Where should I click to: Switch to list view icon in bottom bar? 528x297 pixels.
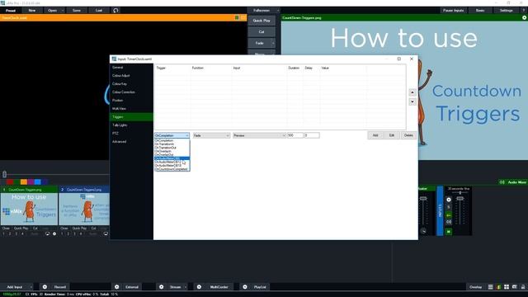point(491,287)
